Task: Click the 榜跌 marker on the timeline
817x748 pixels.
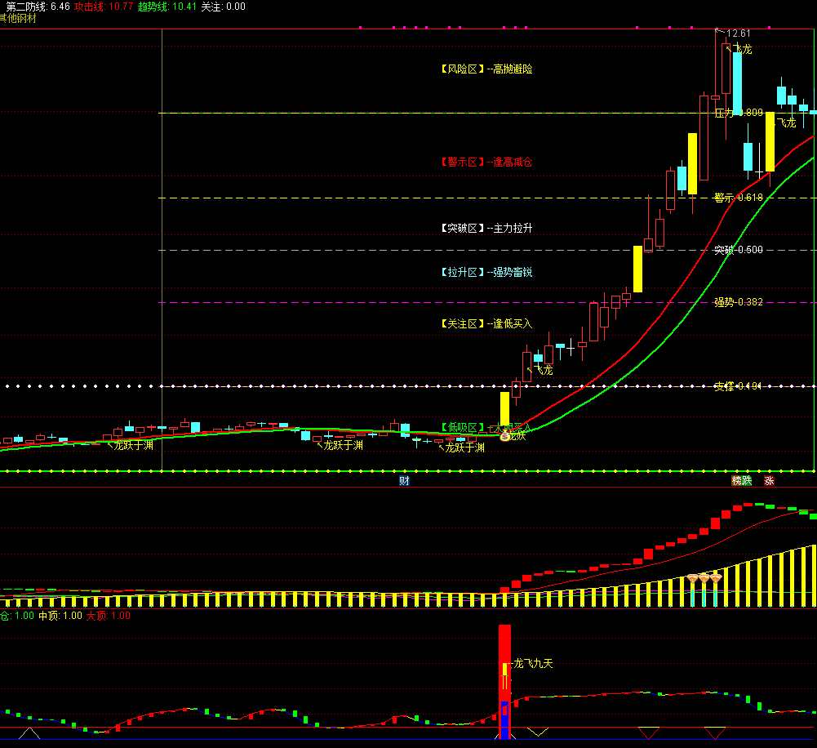Action: point(741,480)
